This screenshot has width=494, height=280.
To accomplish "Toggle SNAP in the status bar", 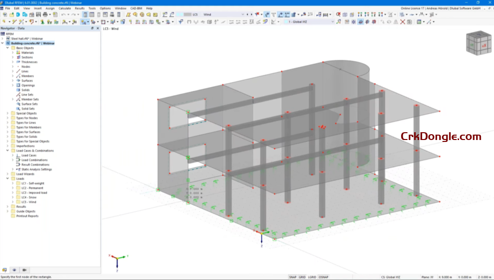I will click(x=292, y=277).
